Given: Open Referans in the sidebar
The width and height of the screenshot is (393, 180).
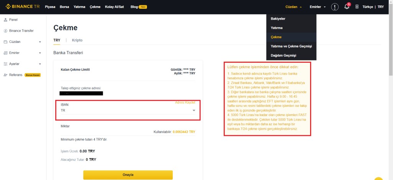Looking at the screenshot, I should pos(15,75).
